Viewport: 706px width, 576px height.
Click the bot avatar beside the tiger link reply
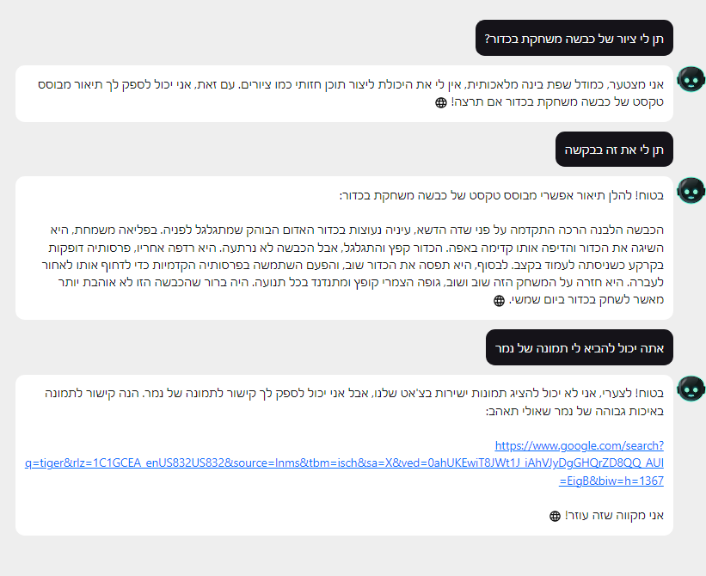[x=691, y=389]
